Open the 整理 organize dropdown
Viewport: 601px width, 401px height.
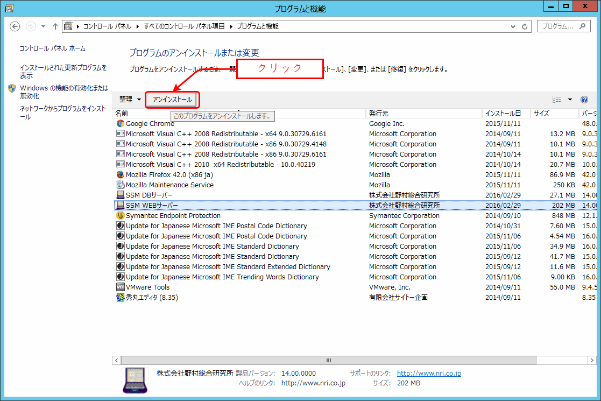(x=130, y=100)
